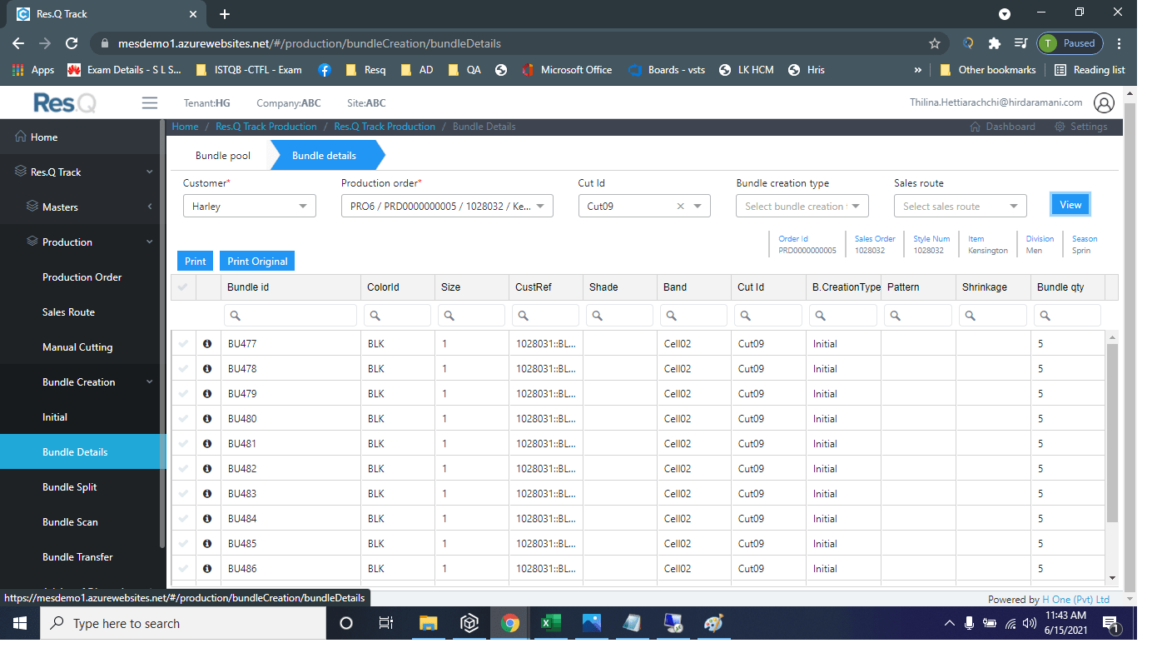This screenshot has width=1152, height=653.
Task: Check the row checkbox for BU486
Action: coord(184,568)
